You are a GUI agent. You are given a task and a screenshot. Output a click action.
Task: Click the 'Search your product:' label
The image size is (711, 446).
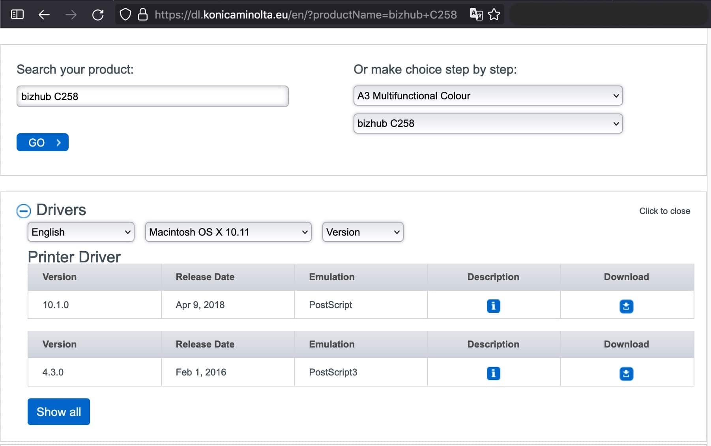pos(75,69)
